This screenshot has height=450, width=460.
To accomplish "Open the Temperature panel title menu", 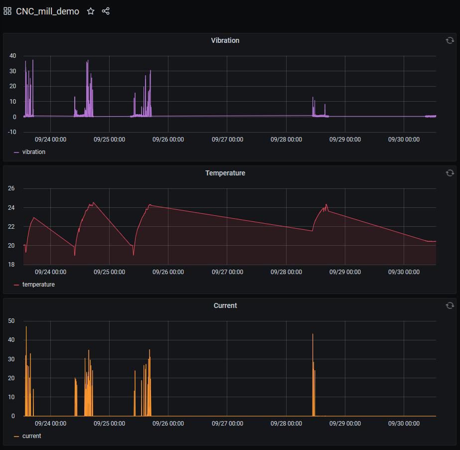I will pyautogui.click(x=225, y=173).
